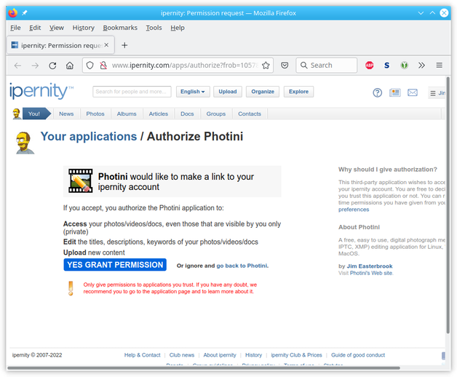Image resolution: width=457 pixels, height=377 pixels.
Task: Click the Firefox Search box
Action: [327, 66]
